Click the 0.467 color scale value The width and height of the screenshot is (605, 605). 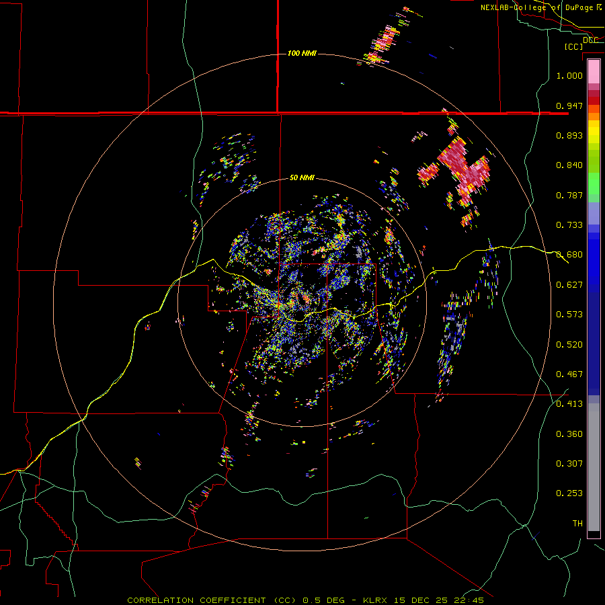click(x=569, y=374)
